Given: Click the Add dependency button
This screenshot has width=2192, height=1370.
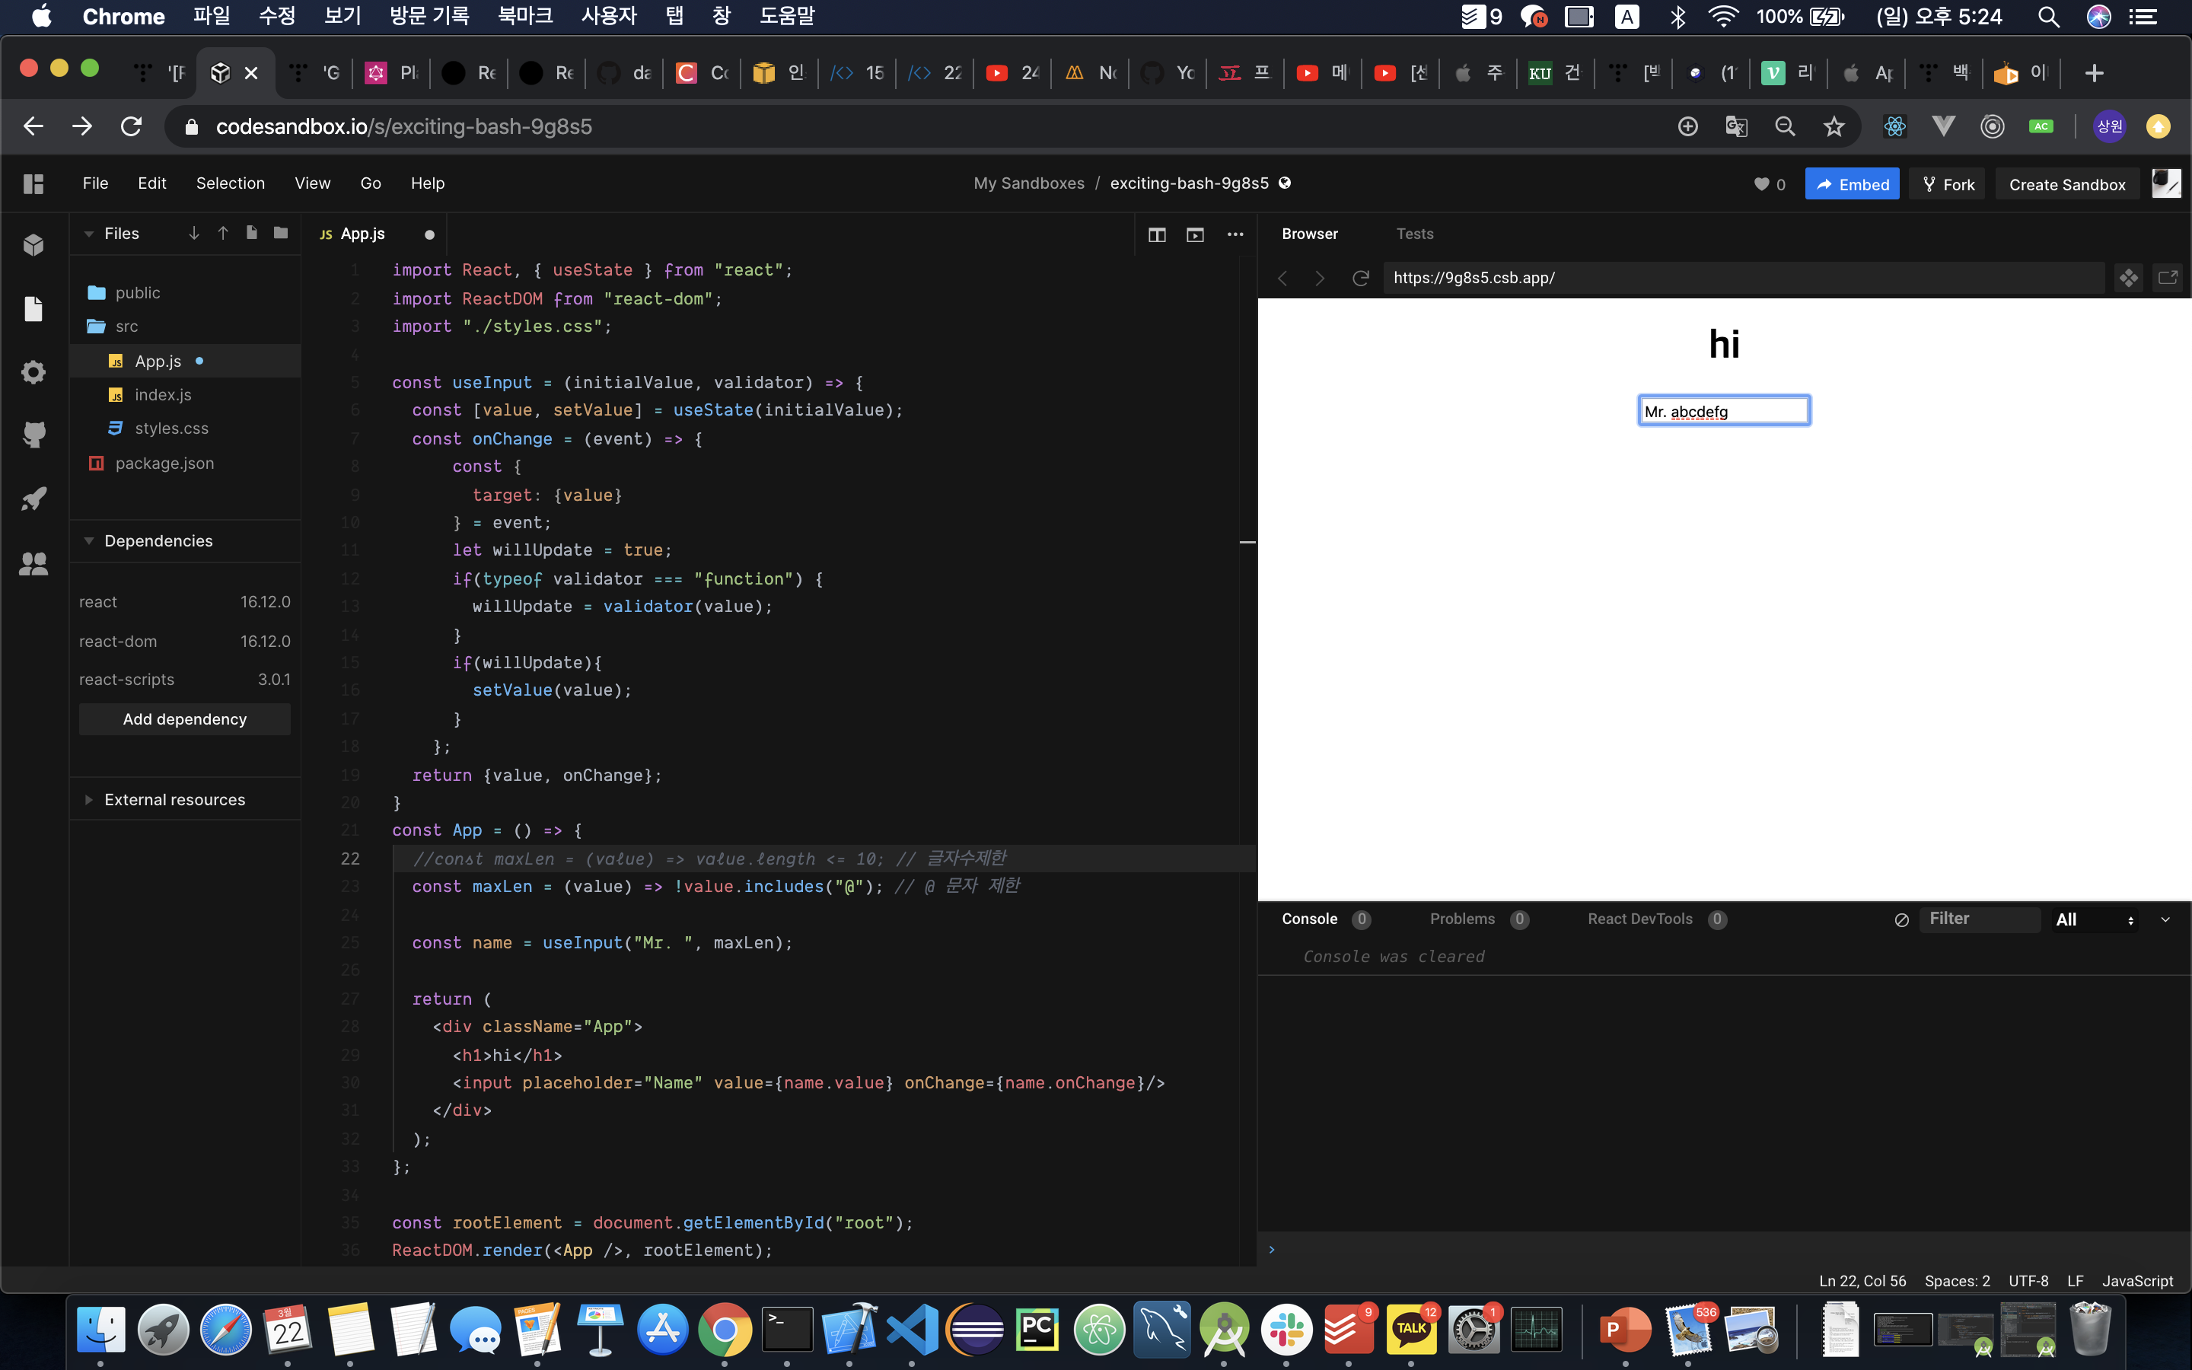Looking at the screenshot, I should 185,719.
